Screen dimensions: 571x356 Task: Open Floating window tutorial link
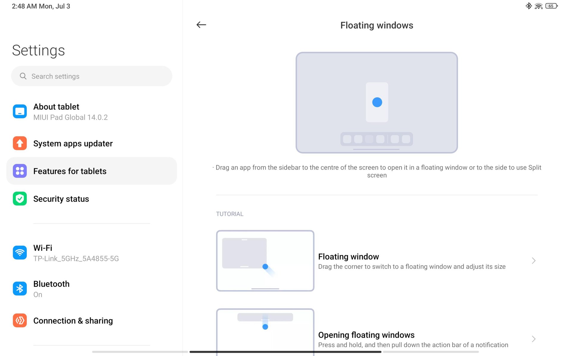pyautogui.click(x=412, y=261)
